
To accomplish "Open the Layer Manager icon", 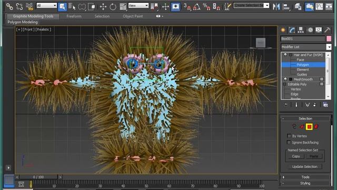I will [298, 7].
